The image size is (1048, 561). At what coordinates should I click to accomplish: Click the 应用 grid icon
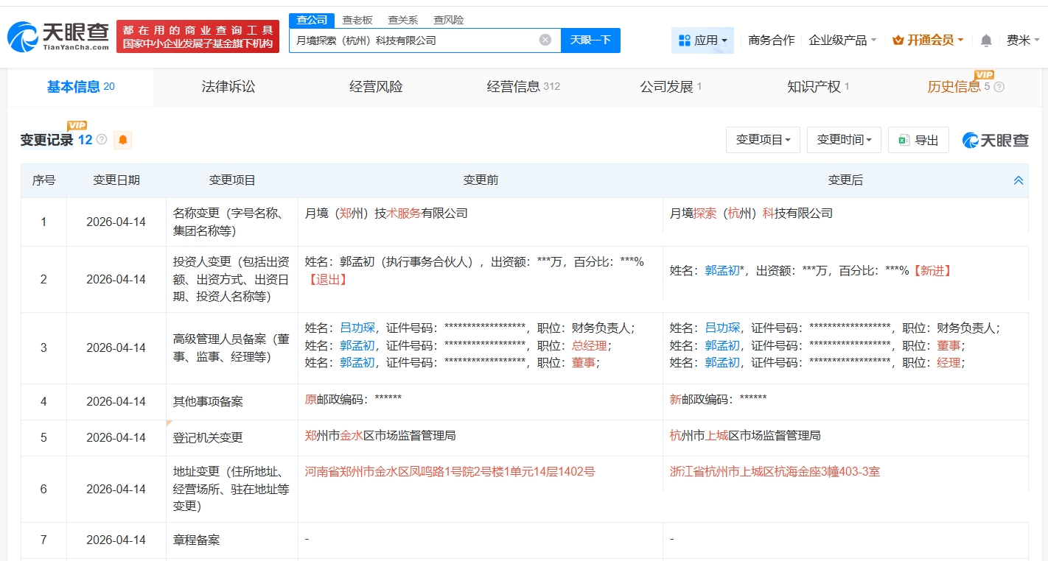coord(684,40)
